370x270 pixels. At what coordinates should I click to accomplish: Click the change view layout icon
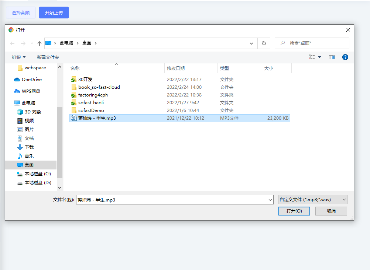coord(312,57)
